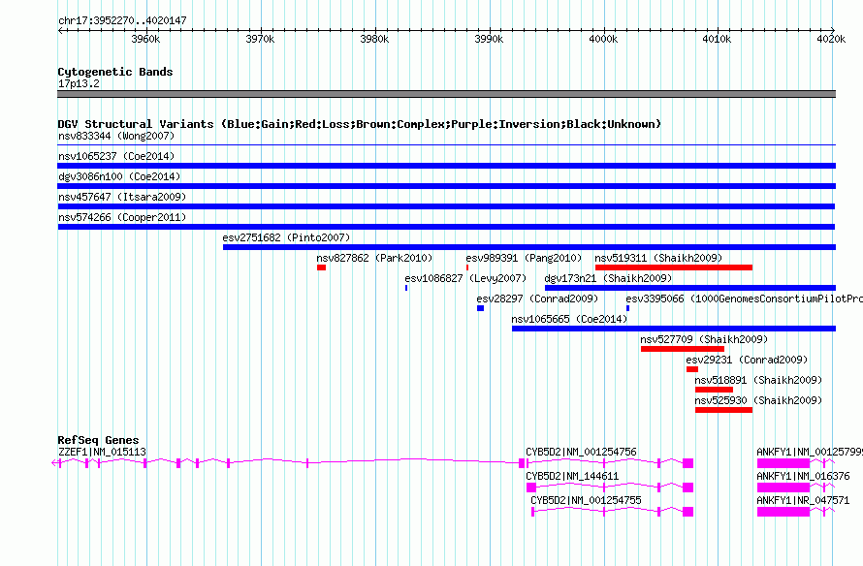
Task: Click the last exon block of CYB5D2|NM_144611
Action: coord(688,487)
